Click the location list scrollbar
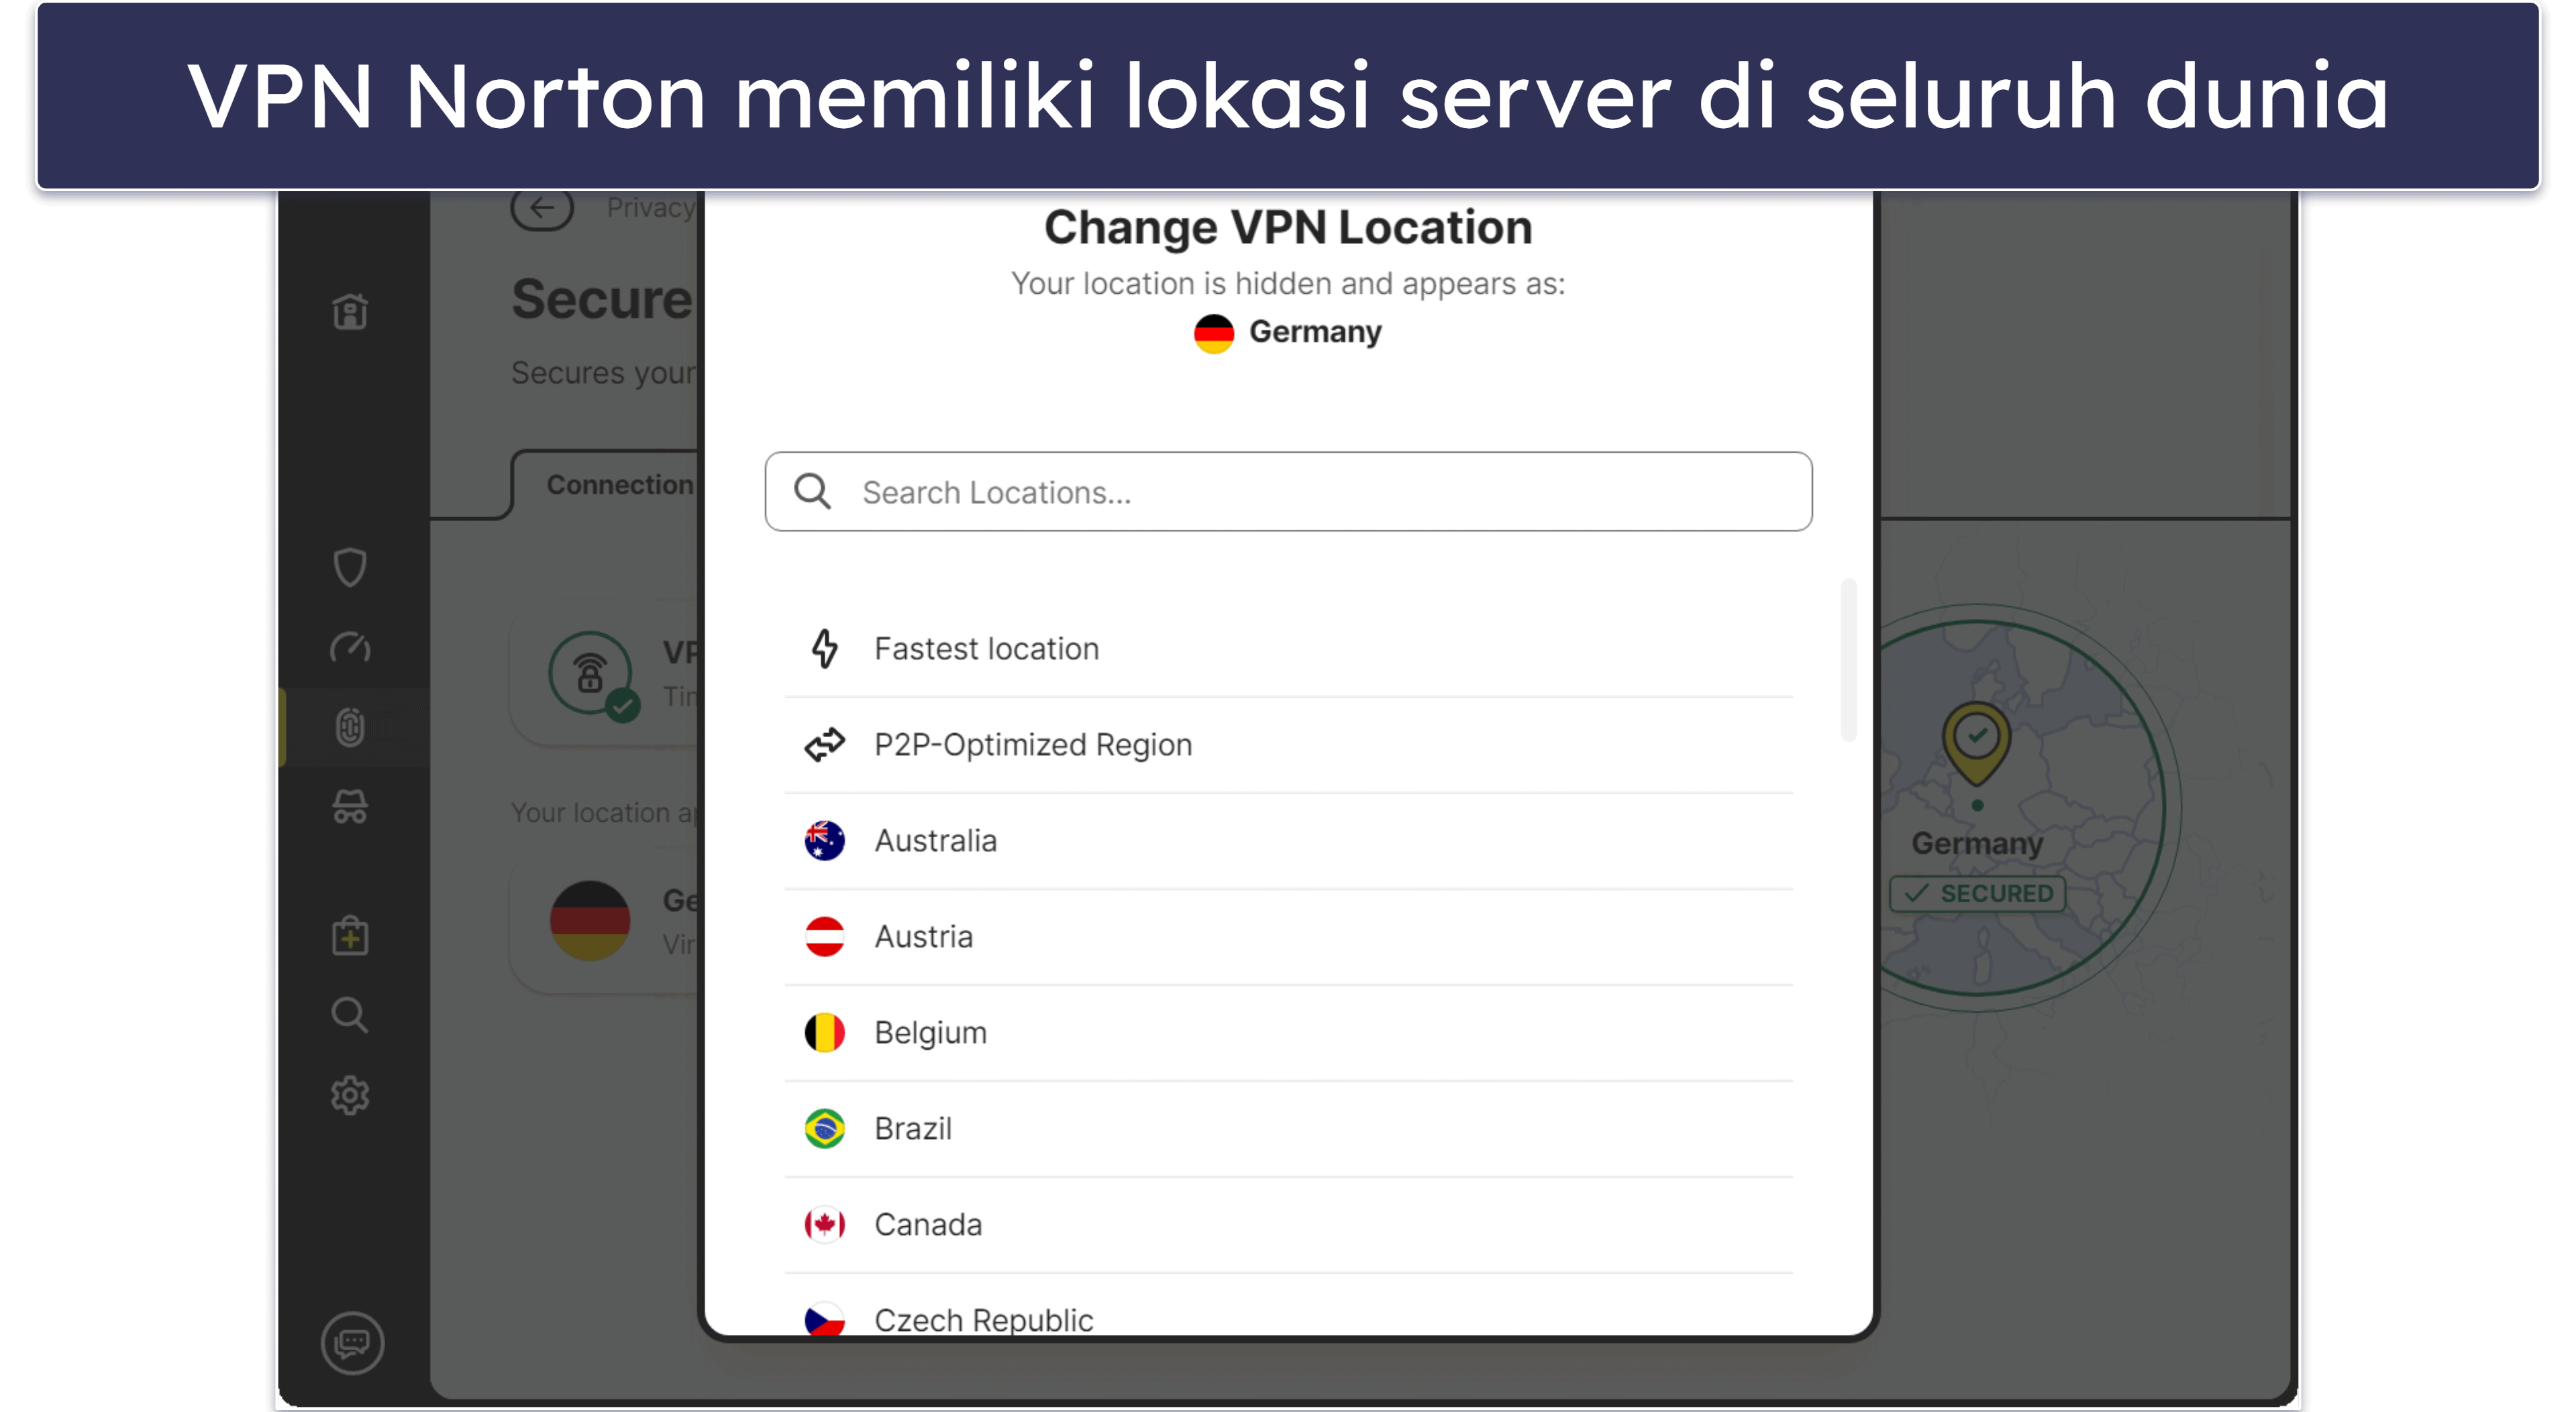Screen dimensions: 2576x1412 1848,660
